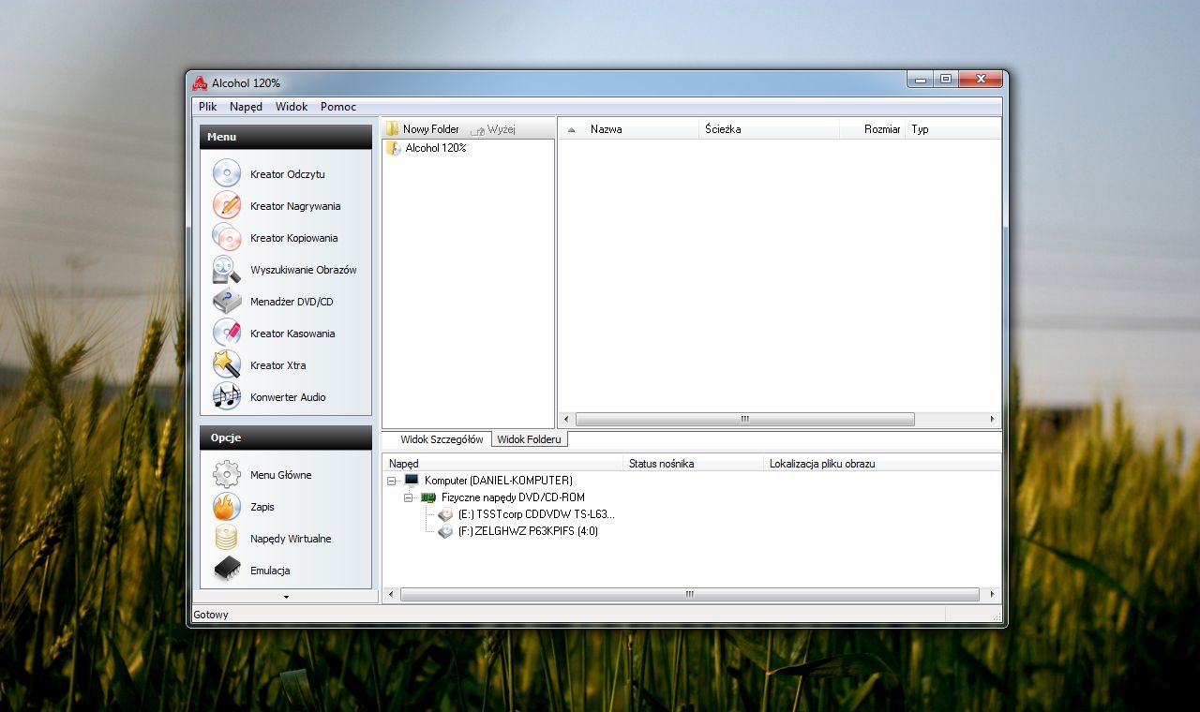The image size is (1200, 712).
Task: Open Menadżer DVD/CD drive icon
Action: (227, 302)
